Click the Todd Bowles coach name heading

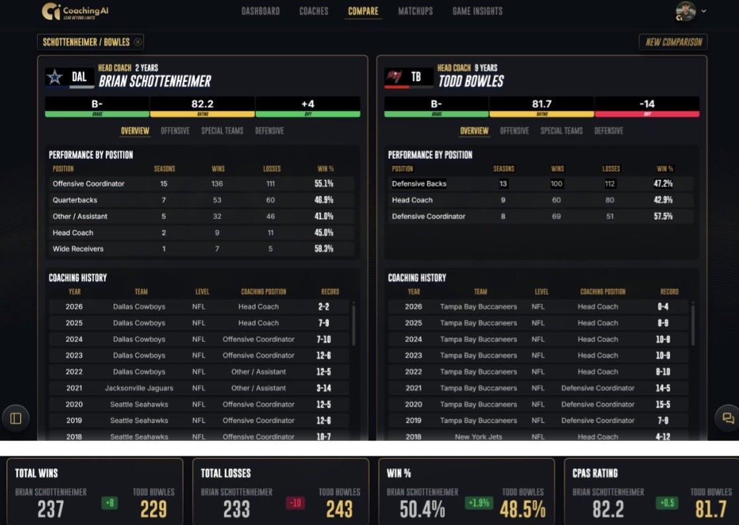[471, 81]
